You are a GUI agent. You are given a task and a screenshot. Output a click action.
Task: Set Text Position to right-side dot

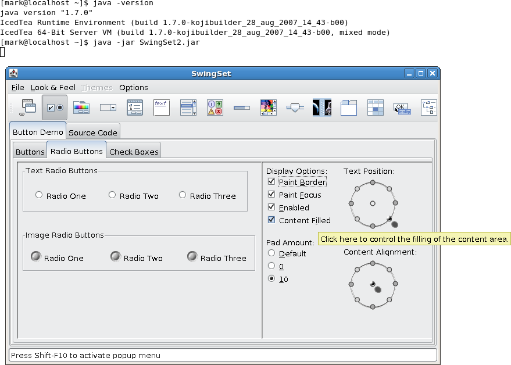(395, 203)
